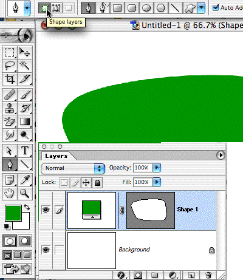Viewport: 243px width, 280px height.
Task: Toggle the Auto Add/Delete checkbox
Action: point(216,8)
